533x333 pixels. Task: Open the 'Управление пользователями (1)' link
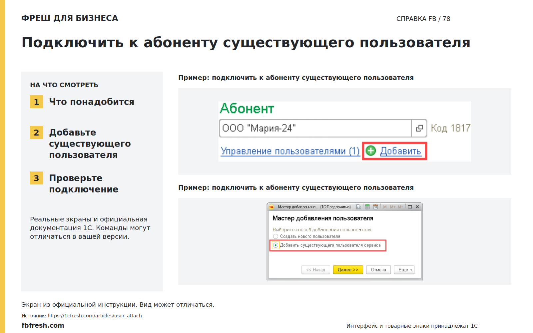coord(290,151)
